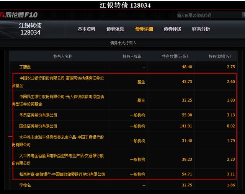The height and width of the screenshot is (194, 245).
Task: Select holder 华泰证券股份有限公司
Action: [38, 115]
